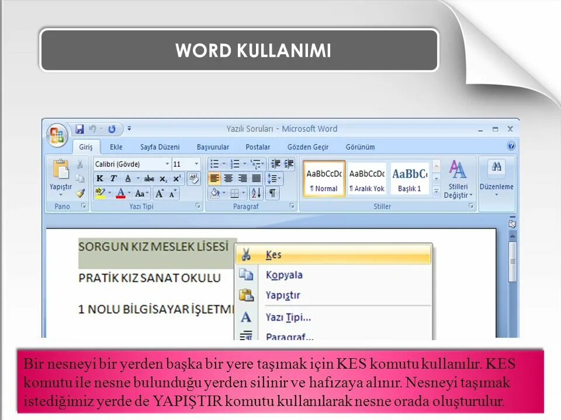Open the Pano clipboard launcher
This screenshot has height=420, width=561.
click(84, 206)
